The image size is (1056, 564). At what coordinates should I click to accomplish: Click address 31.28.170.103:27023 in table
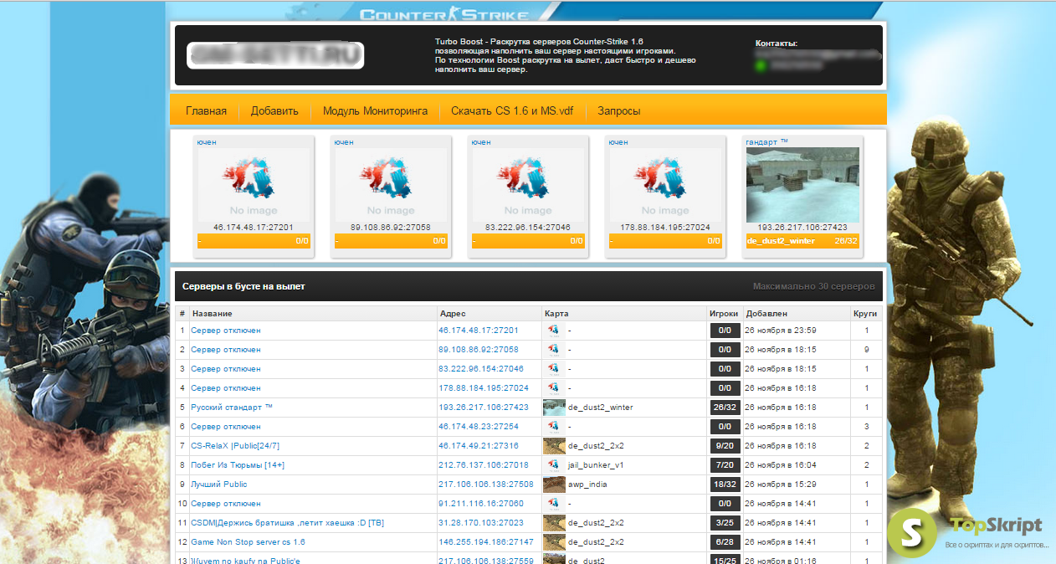(481, 523)
